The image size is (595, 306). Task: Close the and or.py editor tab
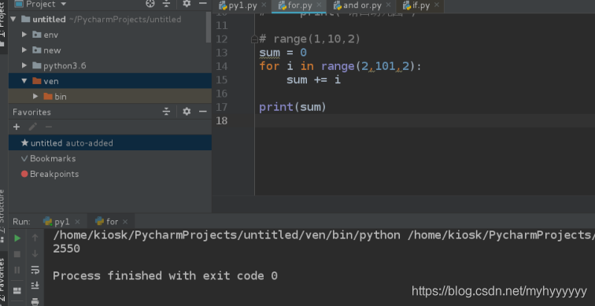pos(388,5)
